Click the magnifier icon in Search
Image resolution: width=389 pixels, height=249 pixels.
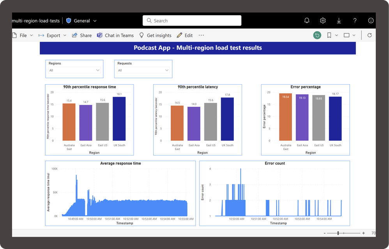(x=149, y=21)
